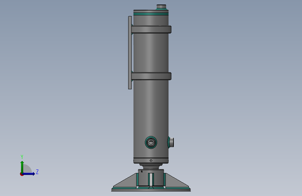
Task: Select the tapered neck below the cylinder
Action: [151, 166]
